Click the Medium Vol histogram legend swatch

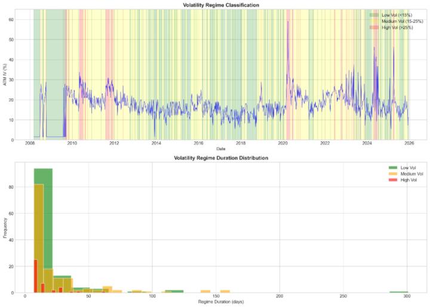(393, 174)
